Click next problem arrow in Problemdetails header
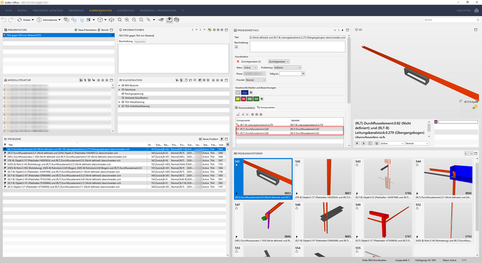The height and width of the screenshot is (263, 482). click(342, 30)
